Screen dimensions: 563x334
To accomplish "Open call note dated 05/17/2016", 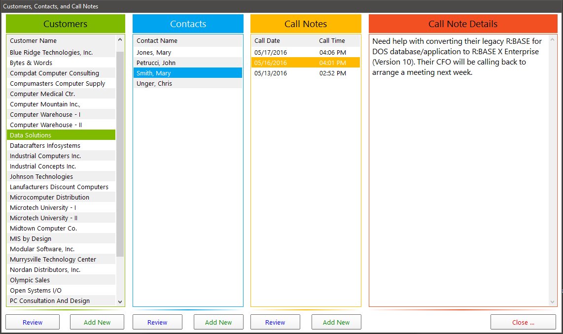I will pos(271,52).
